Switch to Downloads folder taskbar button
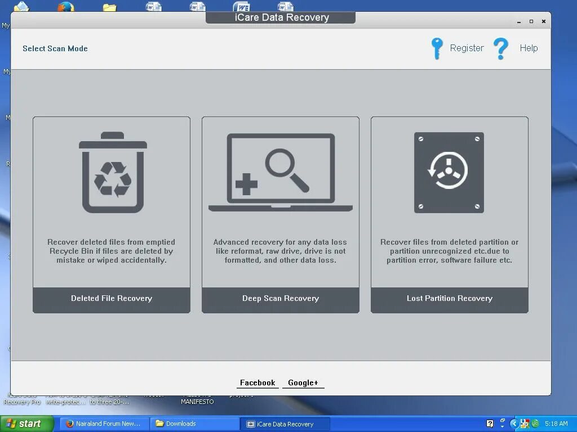This screenshot has height=432, width=577. (x=194, y=424)
